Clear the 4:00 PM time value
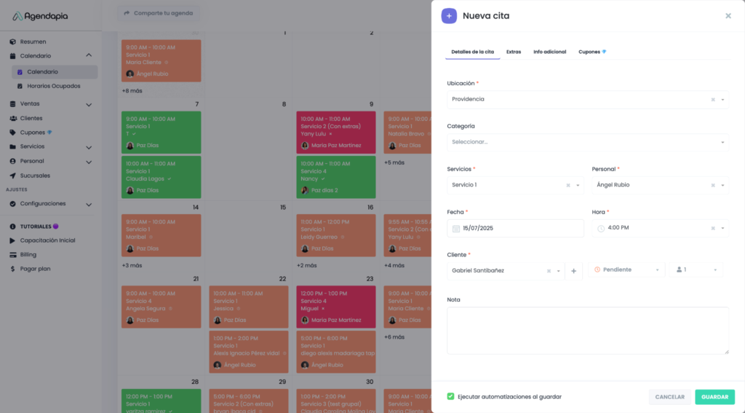This screenshot has width=745, height=413. (713, 229)
